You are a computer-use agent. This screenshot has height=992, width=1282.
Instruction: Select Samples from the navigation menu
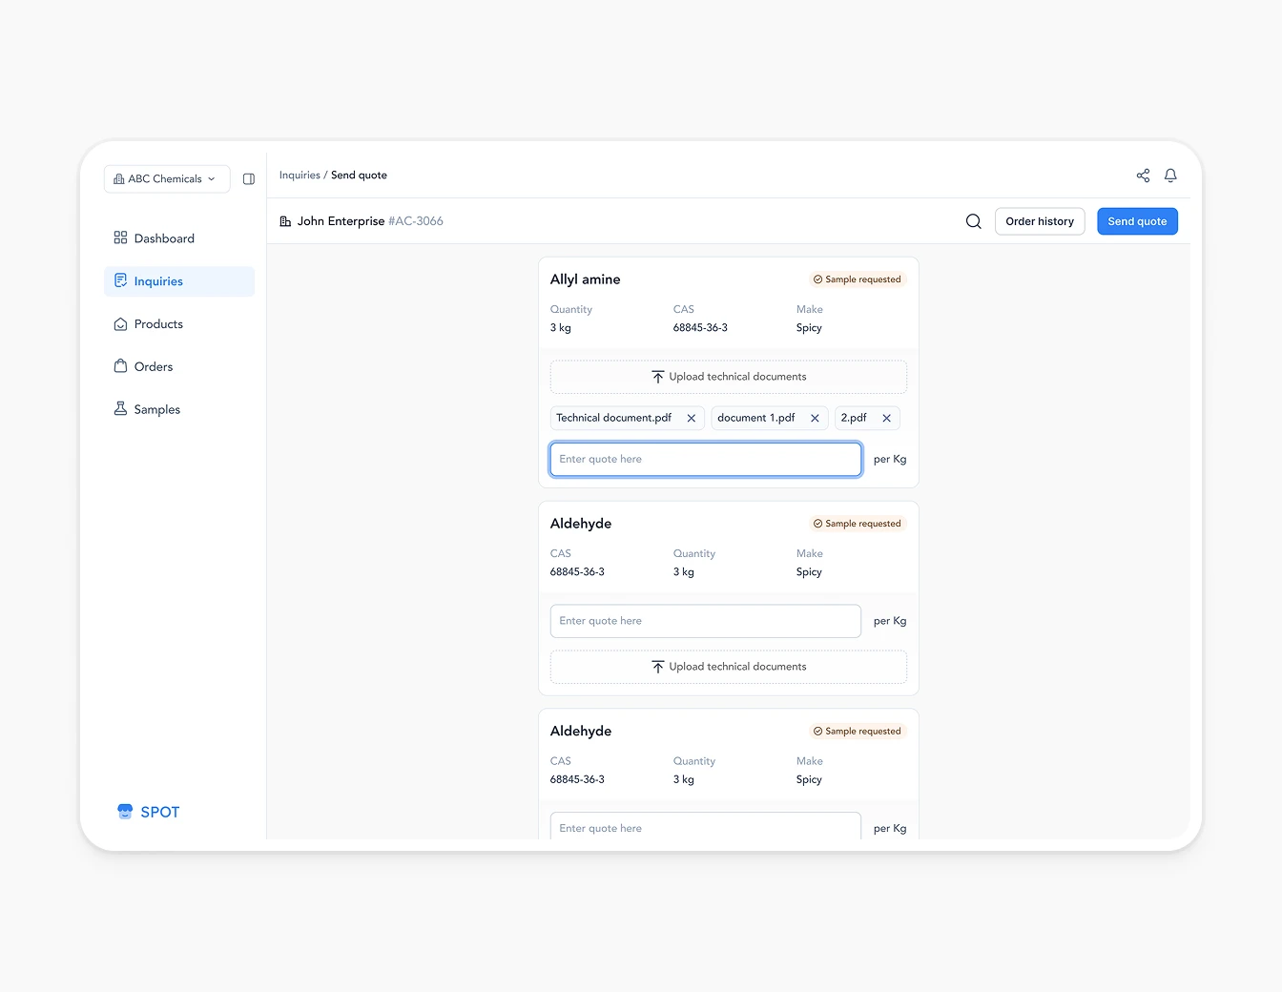pos(157,408)
